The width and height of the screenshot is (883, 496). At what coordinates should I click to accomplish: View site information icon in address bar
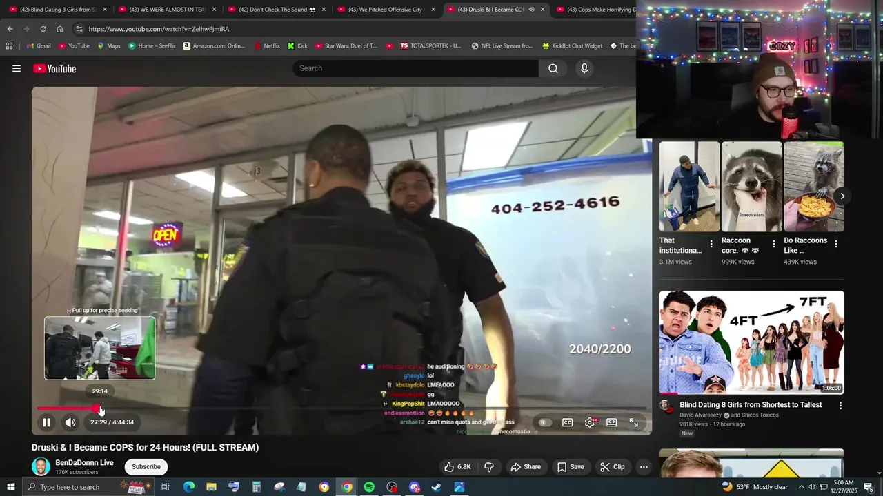[79, 29]
